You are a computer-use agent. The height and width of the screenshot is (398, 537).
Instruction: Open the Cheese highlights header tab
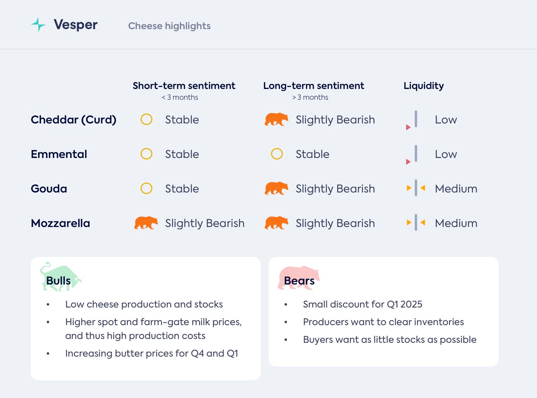[x=169, y=26]
